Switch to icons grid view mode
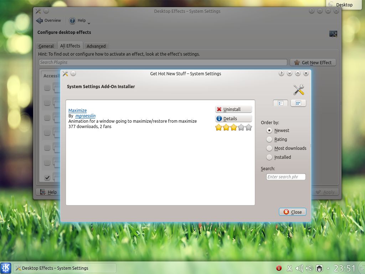The image size is (365, 274). point(298,103)
